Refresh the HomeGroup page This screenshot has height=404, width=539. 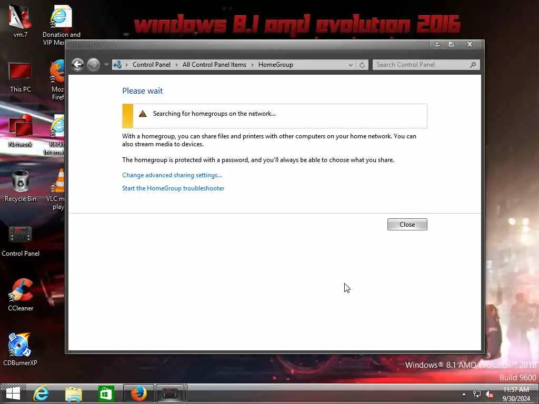tap(362, 65)
